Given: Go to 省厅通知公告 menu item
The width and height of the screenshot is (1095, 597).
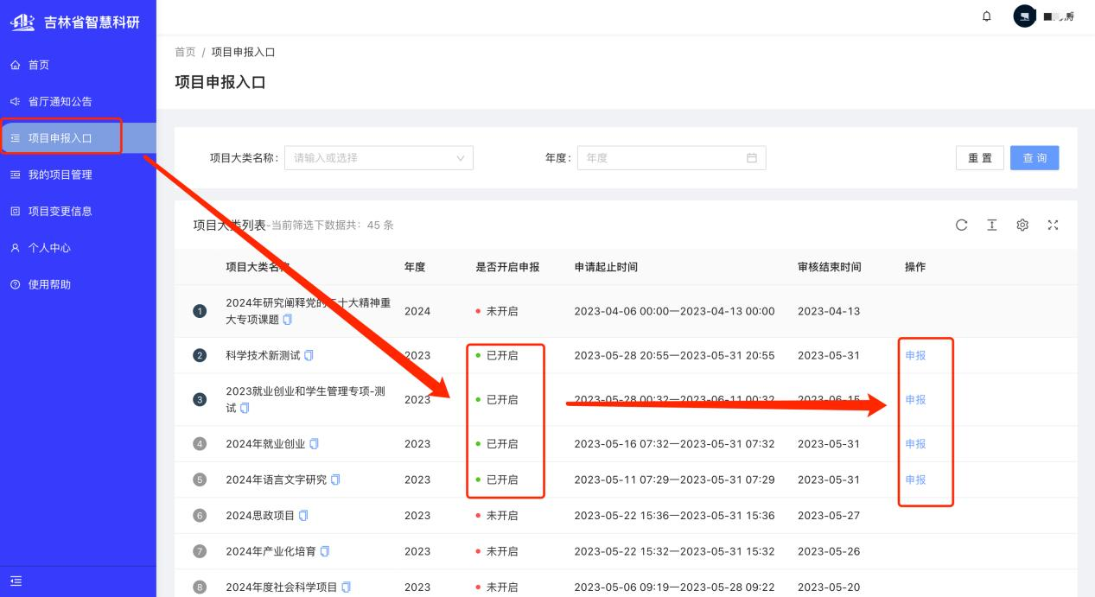Looking at the screenshot, I should pos(60,102).
